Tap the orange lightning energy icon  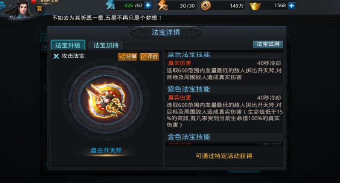coord(163,5)
